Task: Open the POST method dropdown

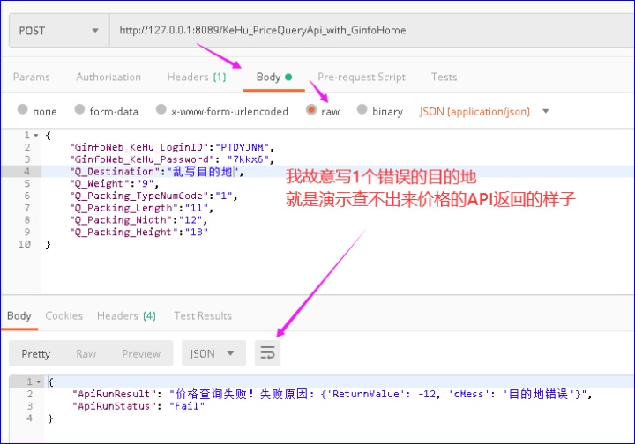Action: pos(59,31)
